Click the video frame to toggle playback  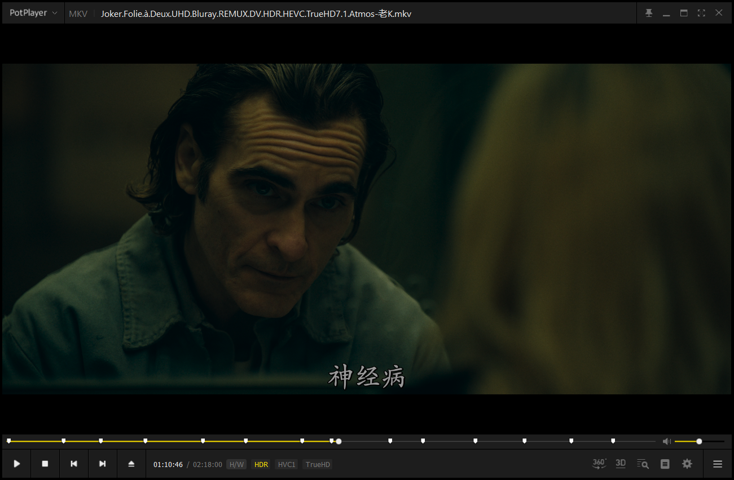[x=367, y=229]
